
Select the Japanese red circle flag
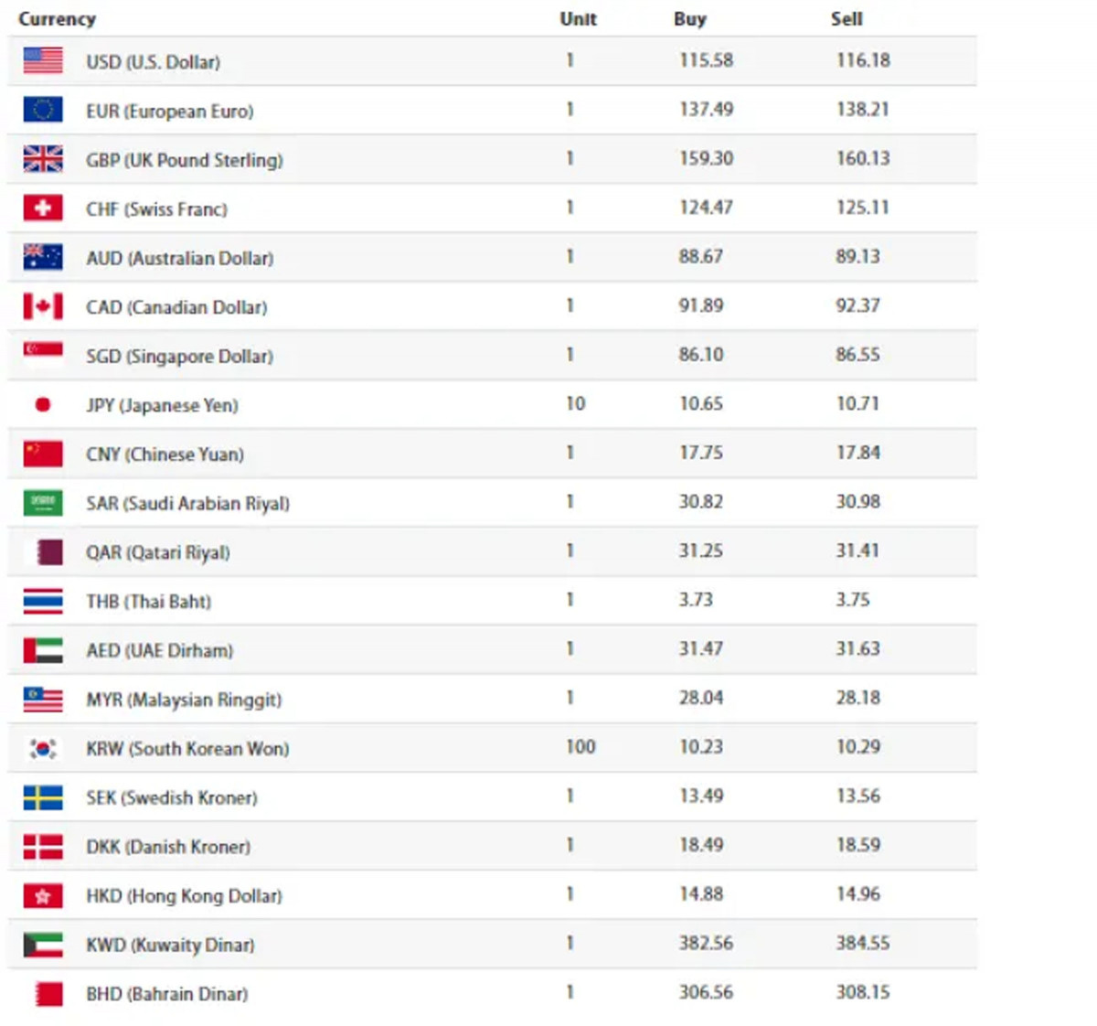pos(43,404)
